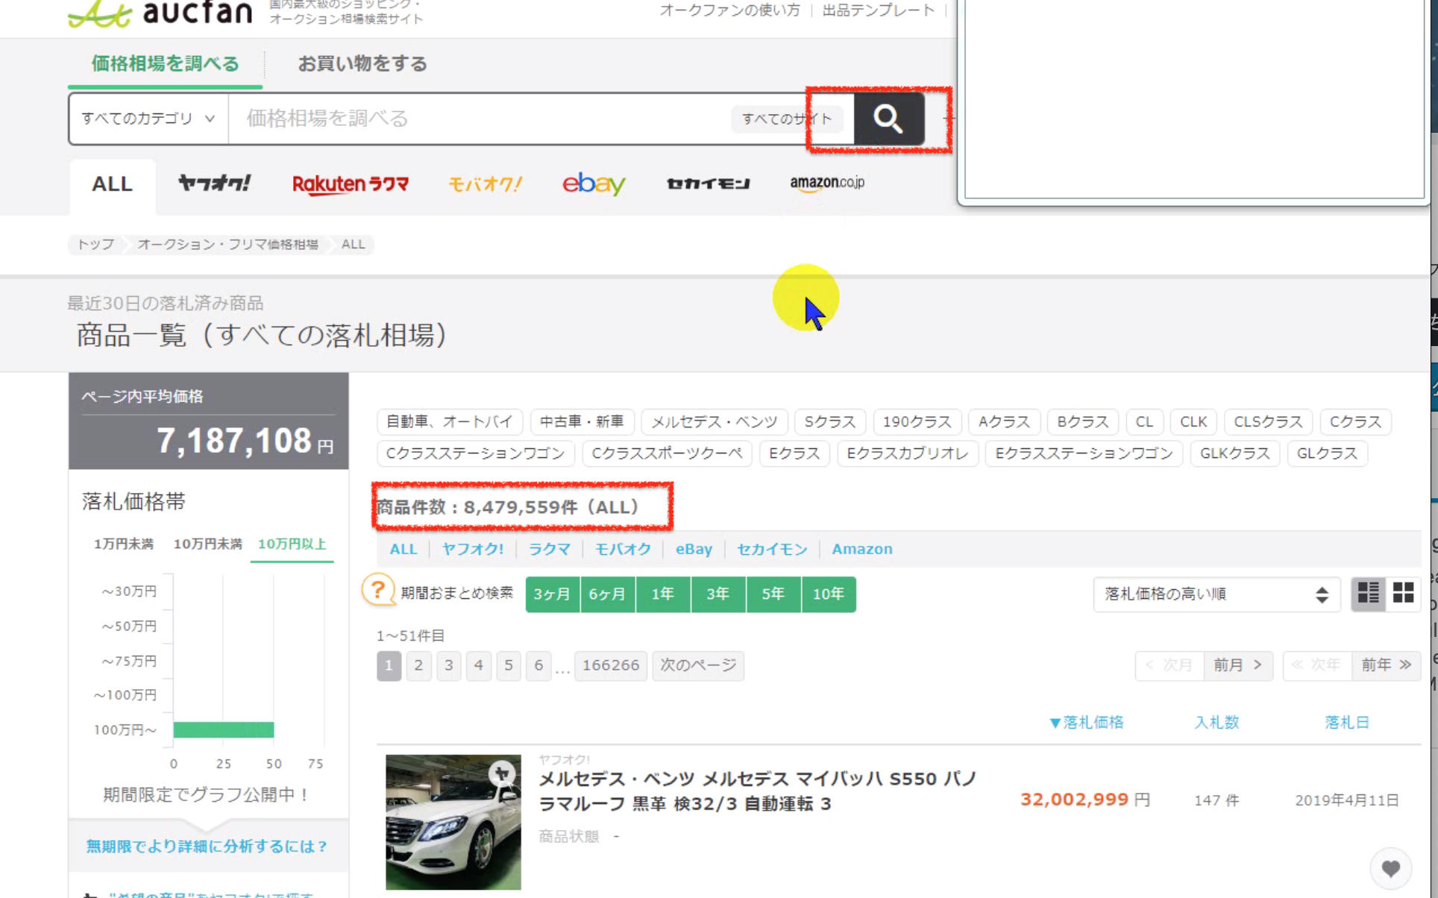Click 出品テンプレート link

click(x=878, y=10)
